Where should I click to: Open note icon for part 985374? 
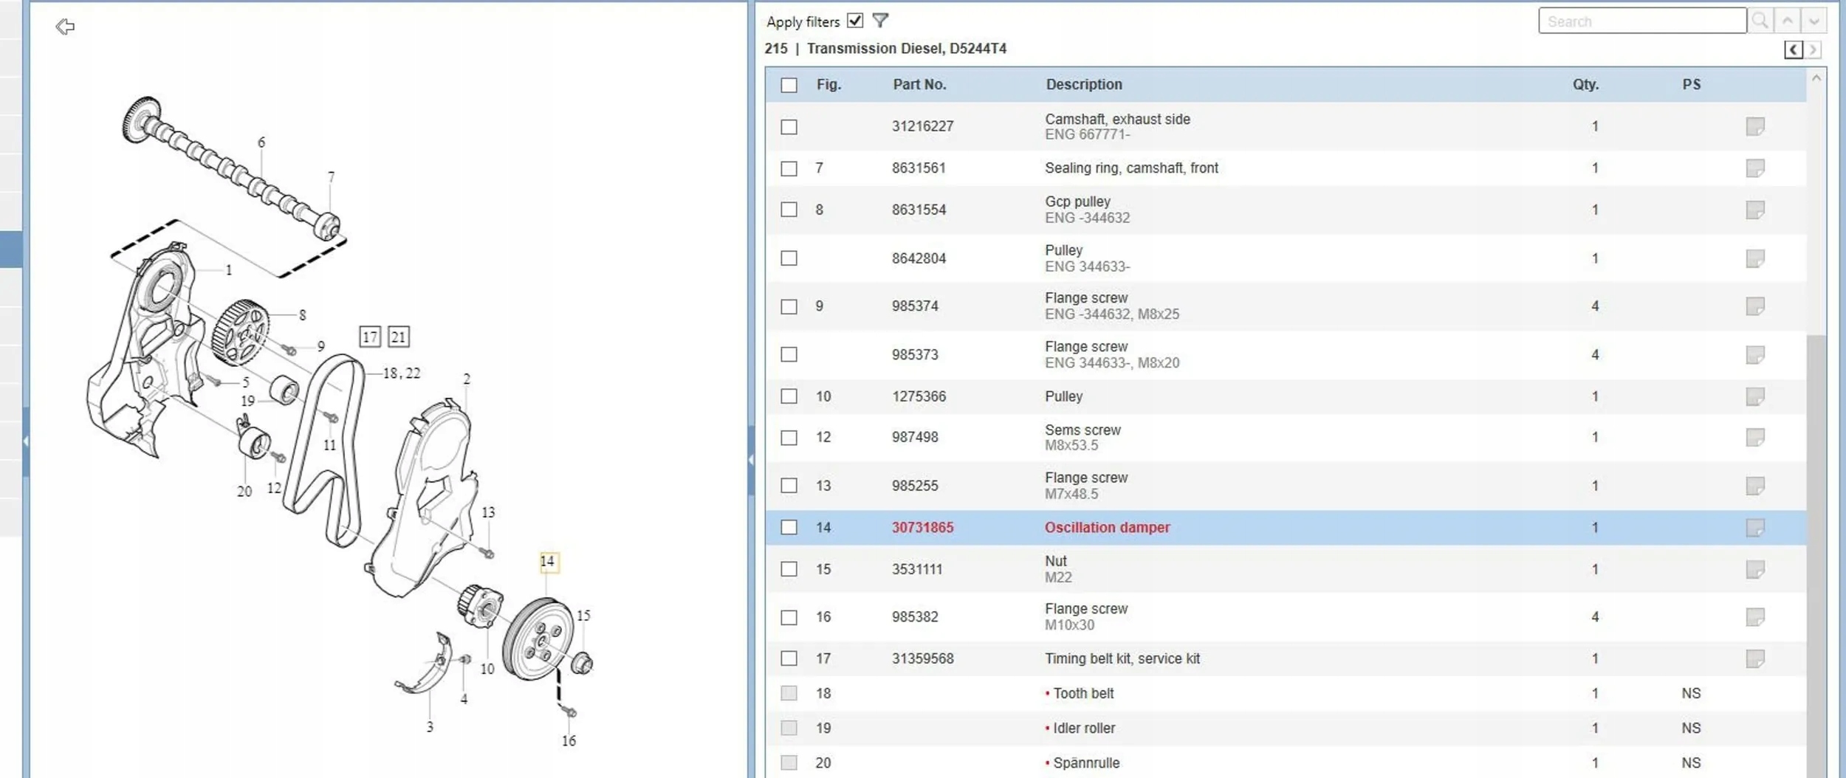click(1755, 306)
